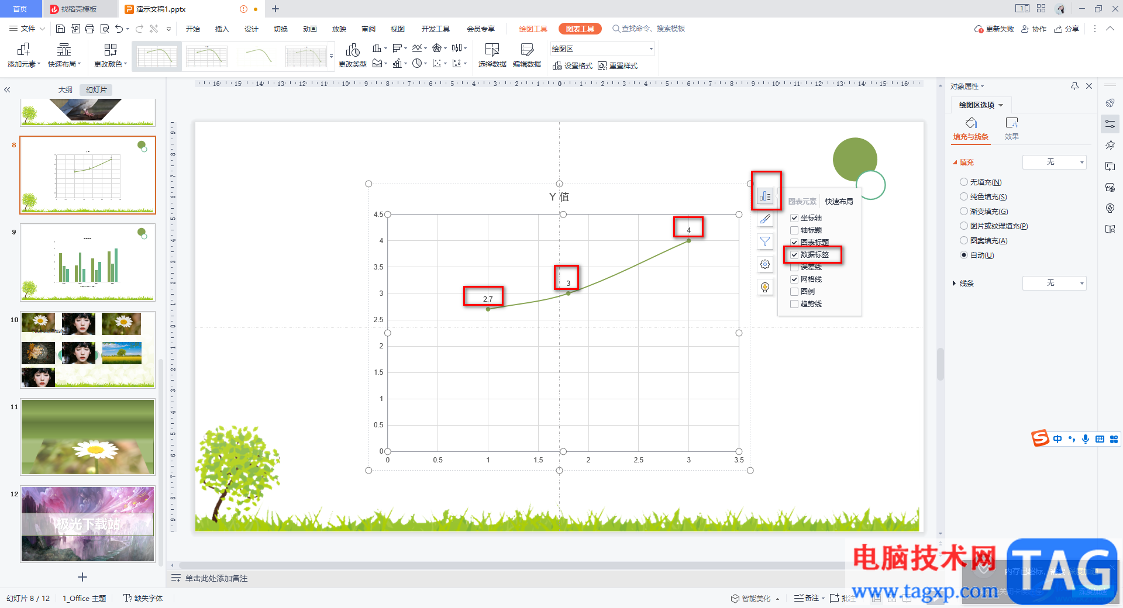Click Missing Fonts (缺失字体) in status bar
This screenshot has height=608, width=1123.
143,598
